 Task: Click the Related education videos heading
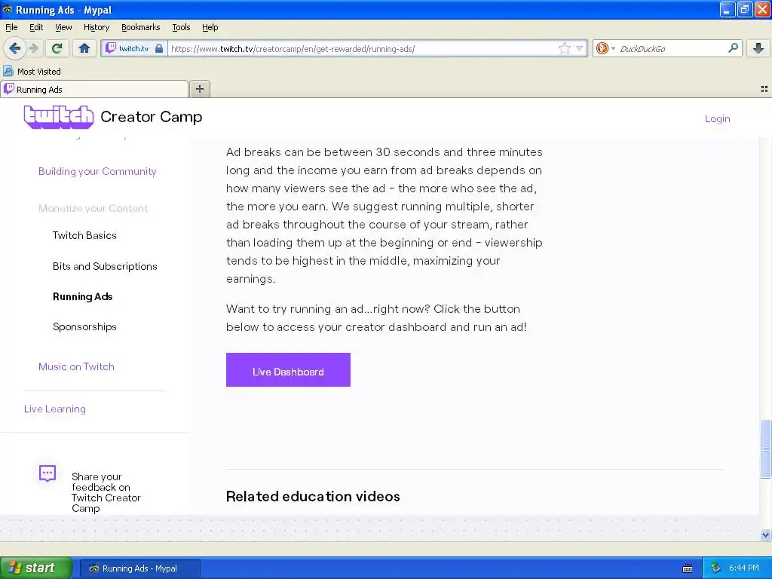(x=313, y=496)
